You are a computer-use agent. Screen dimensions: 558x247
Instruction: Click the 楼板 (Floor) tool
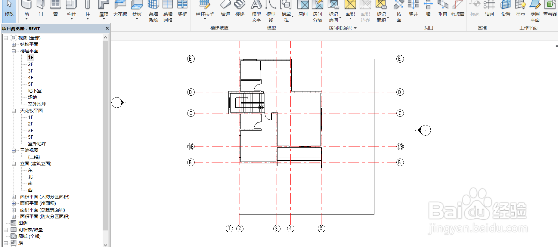(x=137, y=10)
